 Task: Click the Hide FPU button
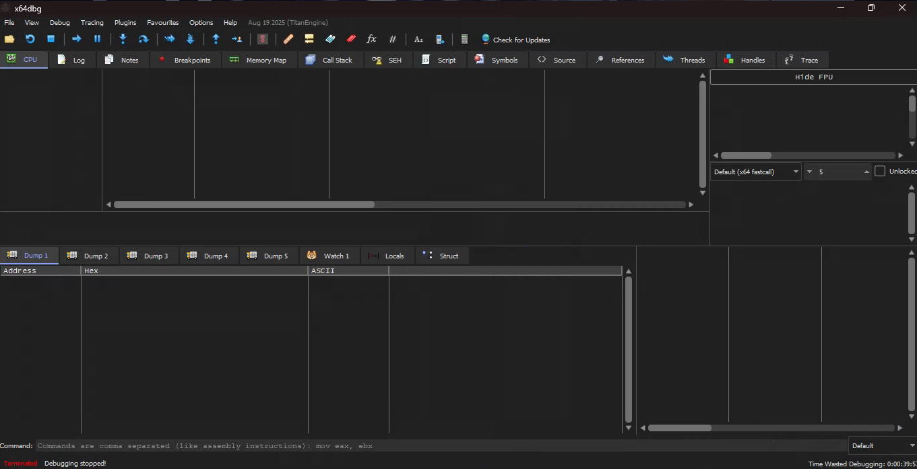[x=813, y=77]
